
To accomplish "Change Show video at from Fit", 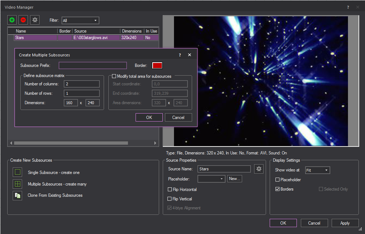I will (x=317, y=170).
